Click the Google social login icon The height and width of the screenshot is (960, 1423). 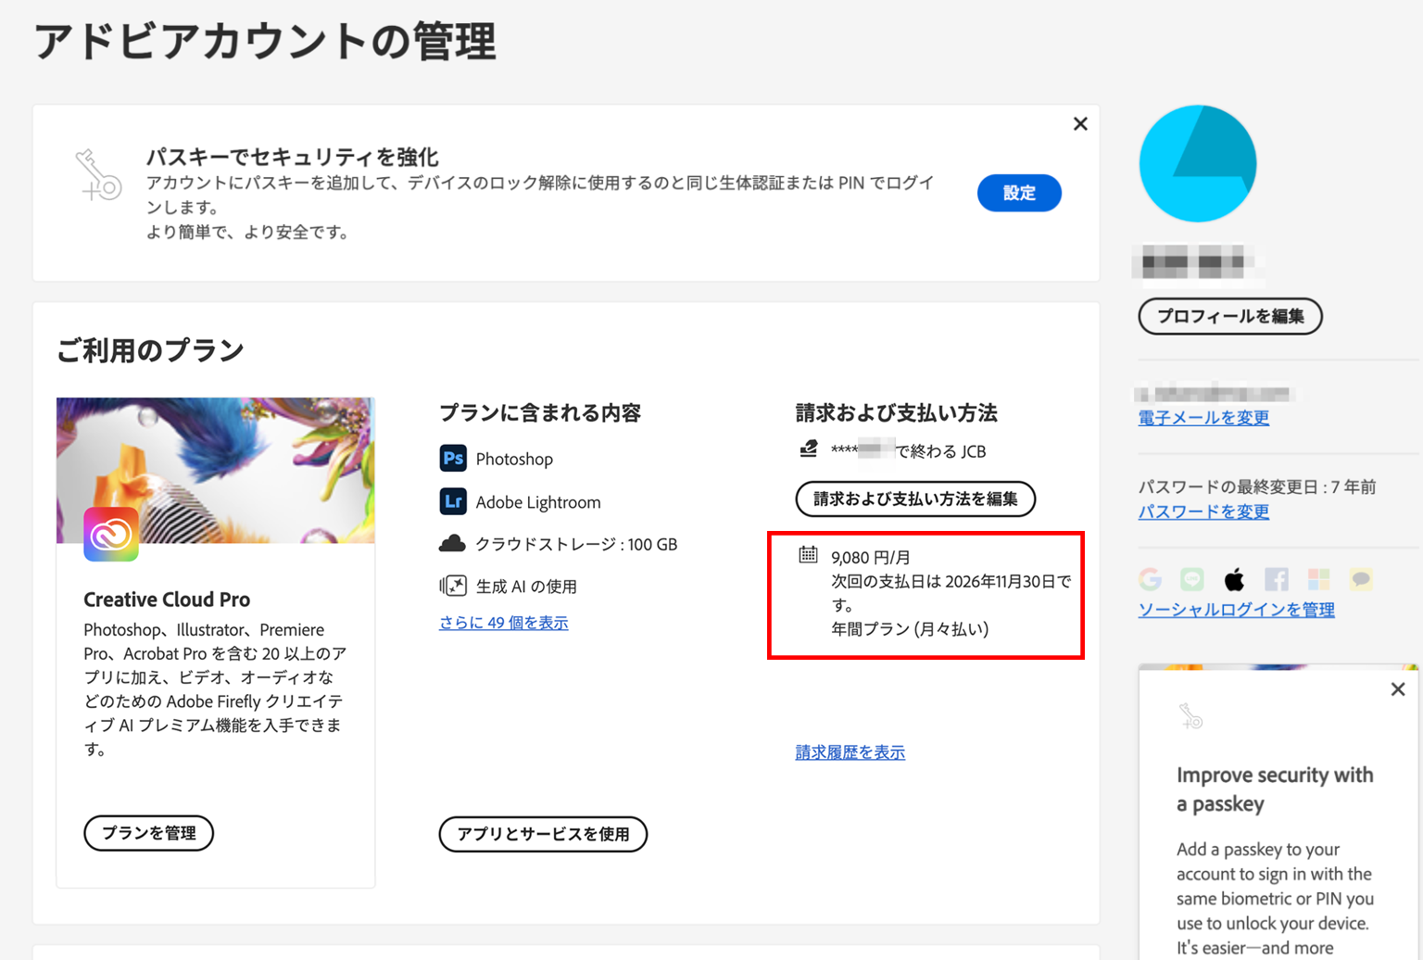click(x=1150, y=578)
